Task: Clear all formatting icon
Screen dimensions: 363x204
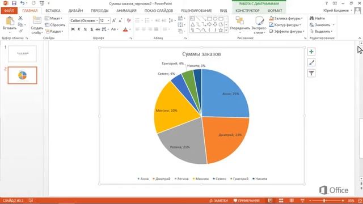Action: click(129, 21)
